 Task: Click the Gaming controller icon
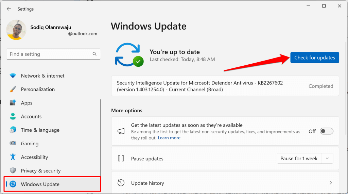13,143
